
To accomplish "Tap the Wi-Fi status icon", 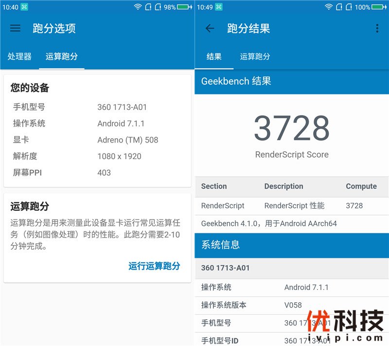I will pyautogui.click(x=137, y=7).
